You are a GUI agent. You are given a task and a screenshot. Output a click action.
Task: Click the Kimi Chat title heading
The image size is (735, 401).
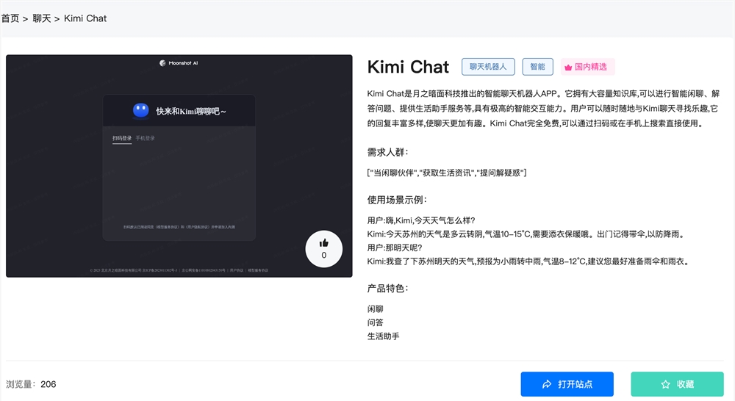pos(408,67)
